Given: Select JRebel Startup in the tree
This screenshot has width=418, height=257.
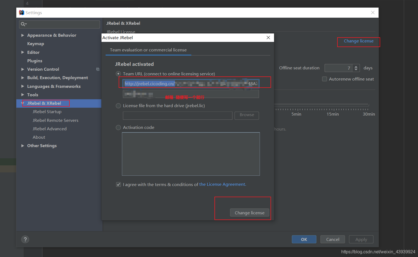Looking at the screenshot, I should coord(47,112).
